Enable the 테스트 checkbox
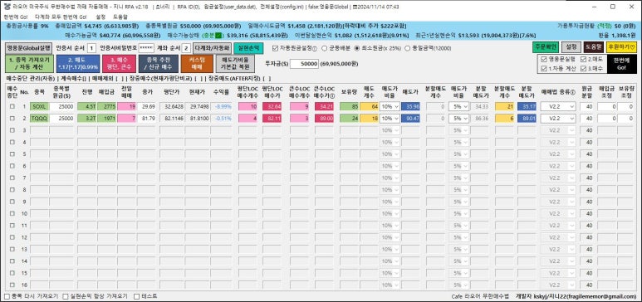 tap(136, 296)
